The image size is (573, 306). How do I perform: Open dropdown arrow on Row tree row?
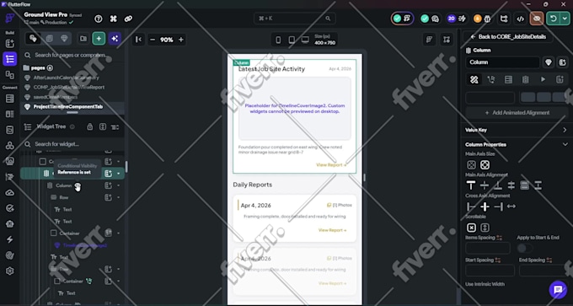pyautogui.click(x=119, y=197)
